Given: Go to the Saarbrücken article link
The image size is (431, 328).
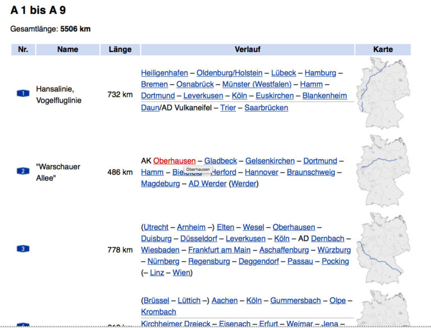Looking at the screenshot, I should point(266,108).
